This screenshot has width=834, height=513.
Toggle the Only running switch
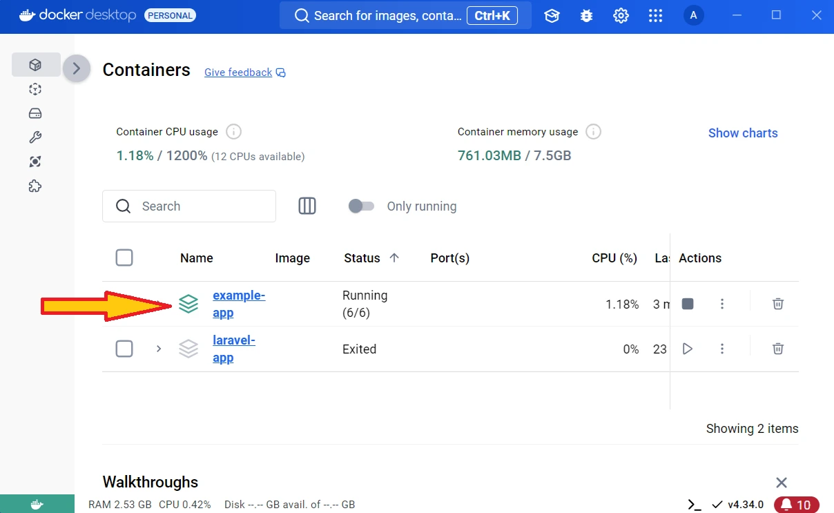click(x=361, y=206)
